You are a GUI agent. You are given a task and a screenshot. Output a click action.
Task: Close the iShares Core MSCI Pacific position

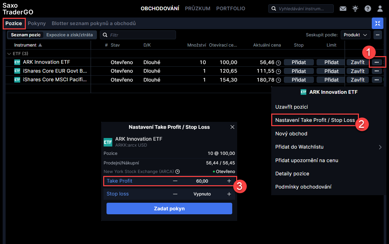[x=358, y=80]
